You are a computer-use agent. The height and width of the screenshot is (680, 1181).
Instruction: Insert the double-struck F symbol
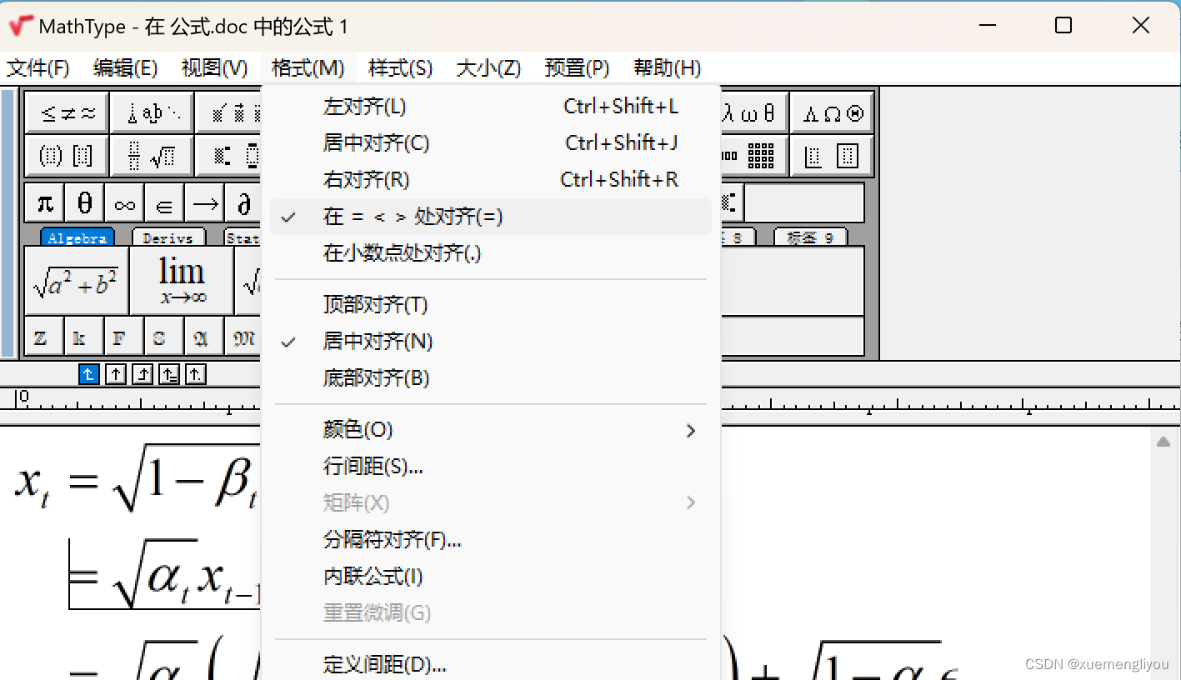tap(125, 337)
